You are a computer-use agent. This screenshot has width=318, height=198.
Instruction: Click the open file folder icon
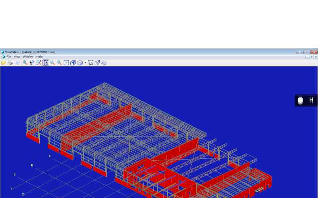click(x=4, y=63)
